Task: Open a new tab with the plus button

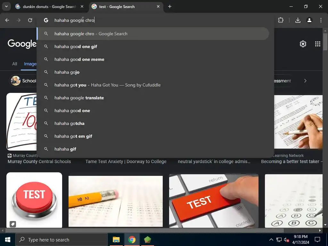Action: (170, 6)
